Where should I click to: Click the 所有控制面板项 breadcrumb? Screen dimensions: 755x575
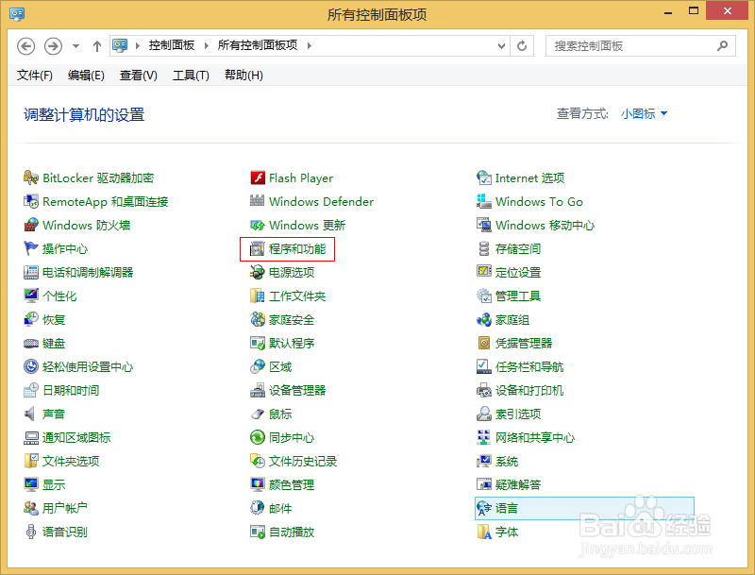258,45
